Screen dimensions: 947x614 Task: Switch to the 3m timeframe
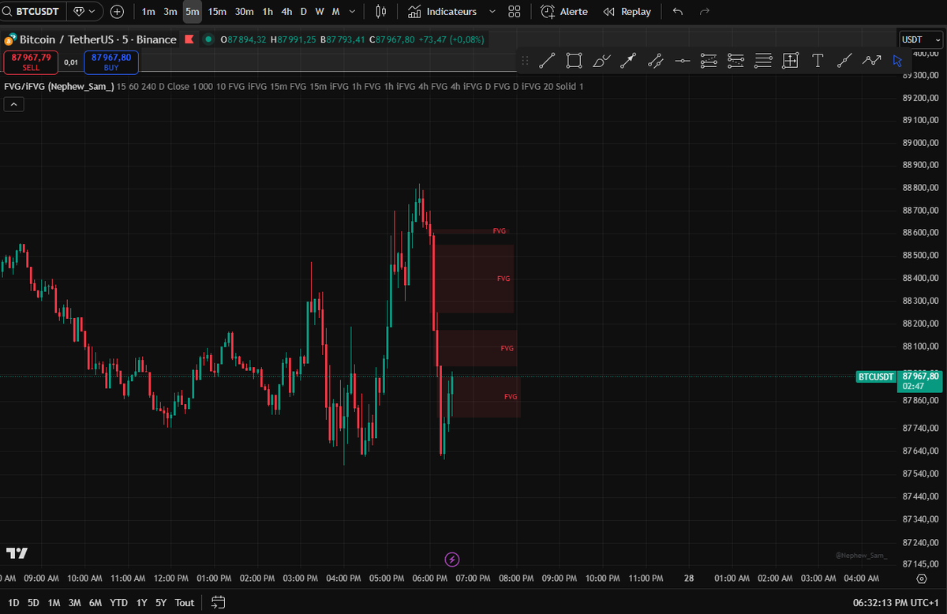click(x=170, y=12)
